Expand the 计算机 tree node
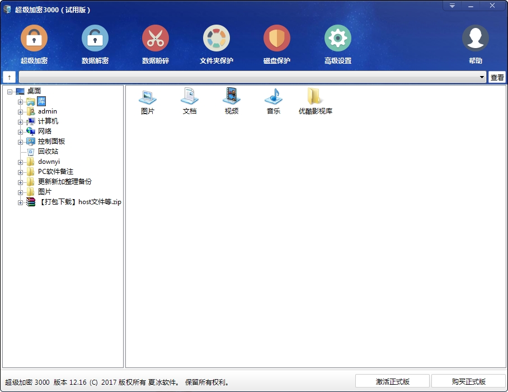The height and width of the screenshot is (392, 508). point(20,121)
